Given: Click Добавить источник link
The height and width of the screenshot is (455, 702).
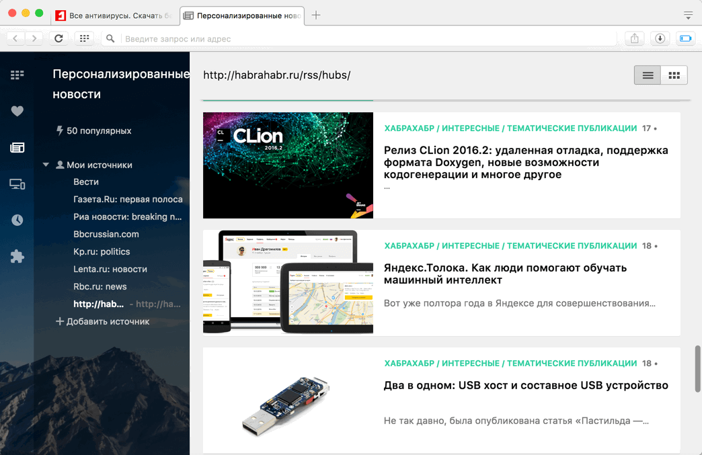Looking at the screenshot, I should [x=108, y=321].
